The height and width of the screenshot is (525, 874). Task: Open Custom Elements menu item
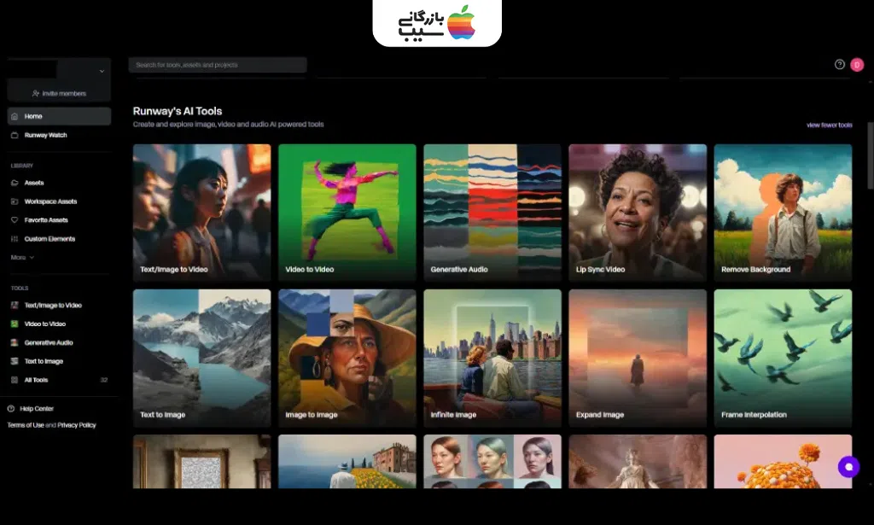pos(59,238)
